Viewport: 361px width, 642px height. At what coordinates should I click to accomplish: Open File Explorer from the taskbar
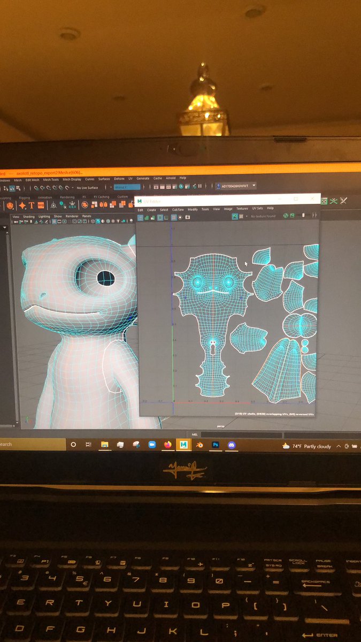tap(105, 445)
